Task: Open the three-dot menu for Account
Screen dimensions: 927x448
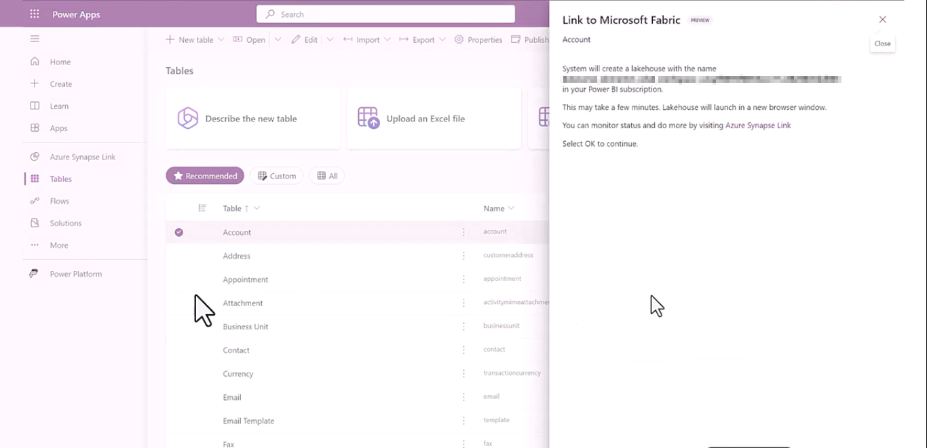Action: [463, 232]
